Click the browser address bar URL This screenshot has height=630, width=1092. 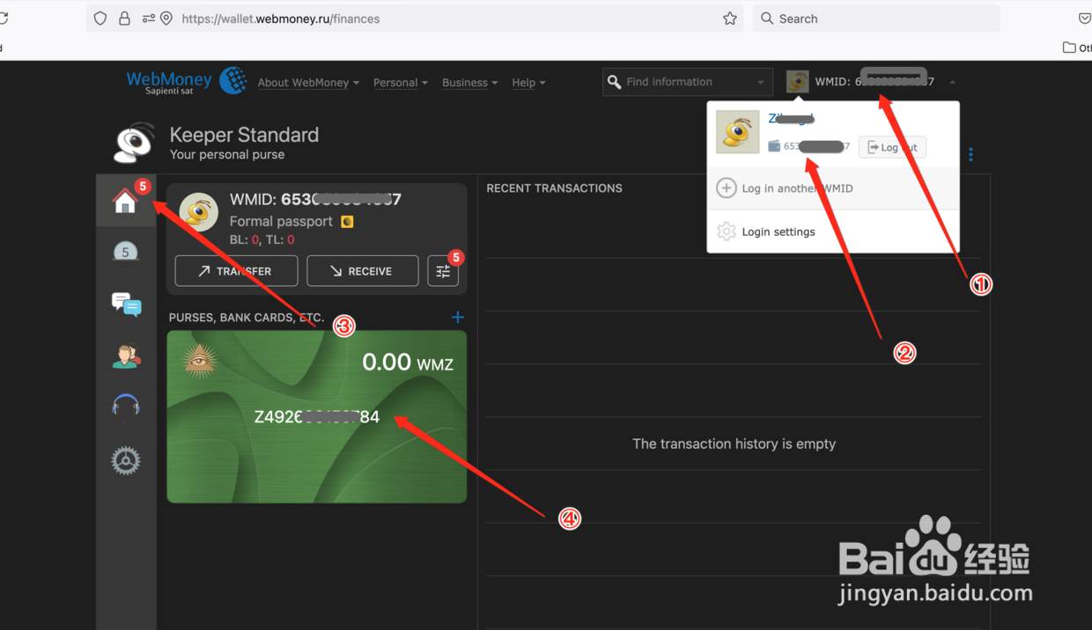pyautogui.click(x=281, y=18)
